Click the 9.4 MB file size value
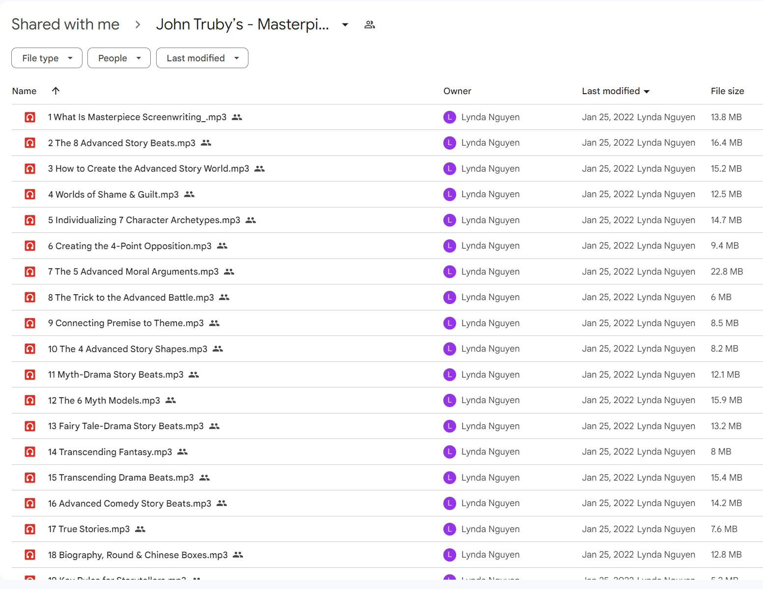This screenshot has width=763, height=589. point(725,246)
